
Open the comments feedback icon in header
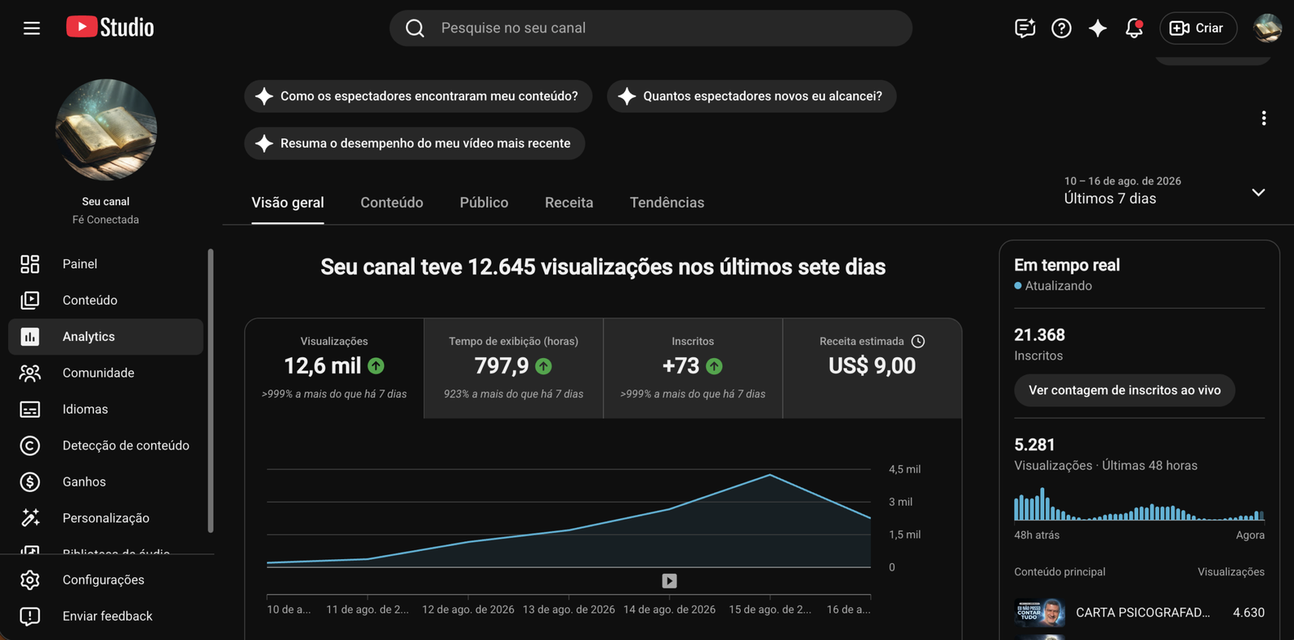coord(1025,28)
